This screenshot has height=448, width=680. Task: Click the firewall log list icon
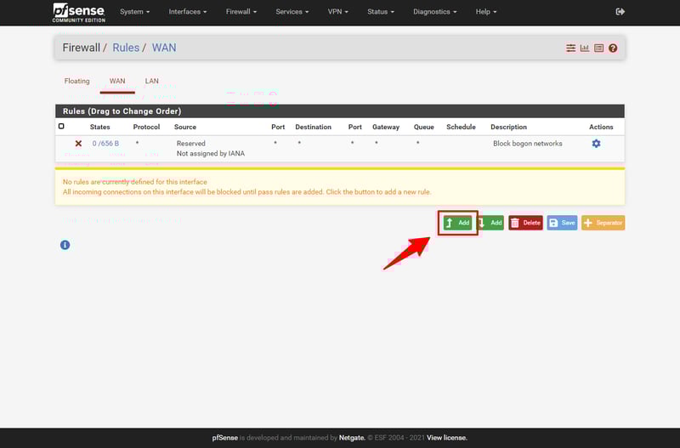[598, 48]
